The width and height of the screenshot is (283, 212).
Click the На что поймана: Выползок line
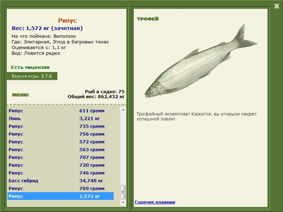coord(44,36)
